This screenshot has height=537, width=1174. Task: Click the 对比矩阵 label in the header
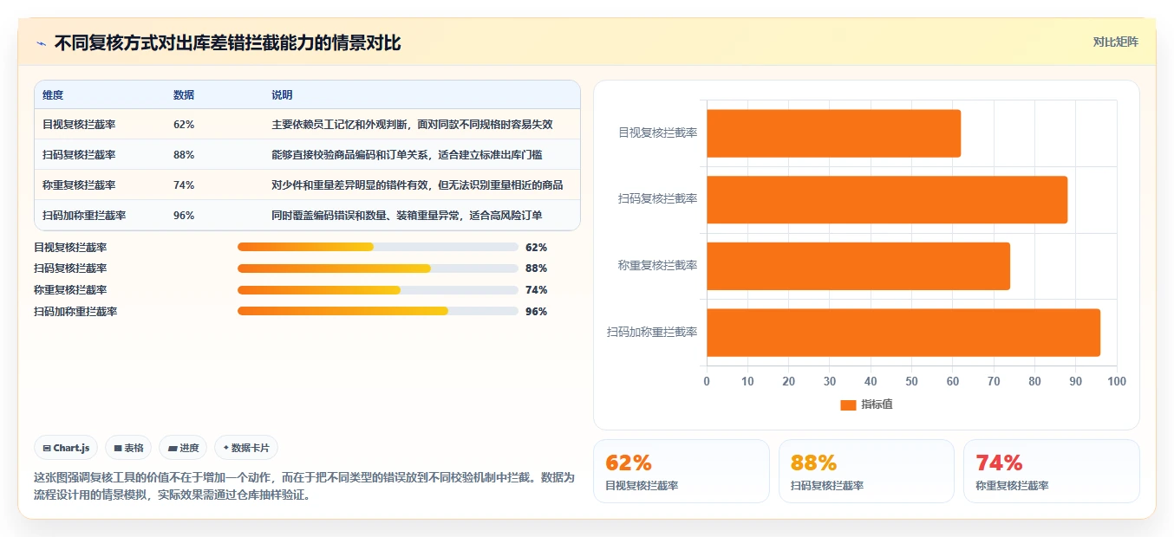coord(1115,42)
